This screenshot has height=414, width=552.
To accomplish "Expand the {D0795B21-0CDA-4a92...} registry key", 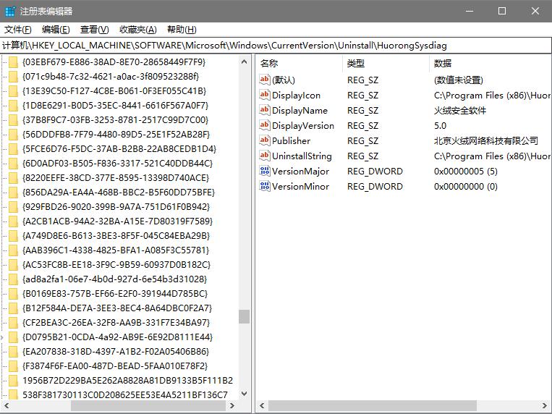I will tap(4, 337).
